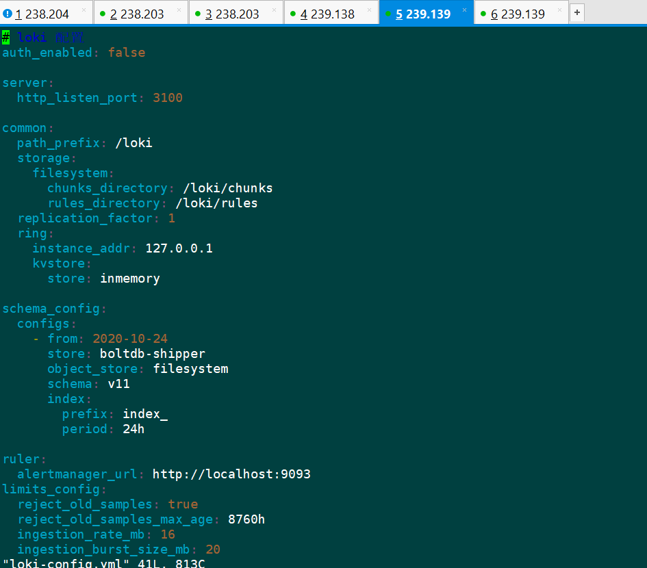Screen dimensions: 647x568
Task: Click the 'ingestion_rate_mb' key
Action: pyautogui.click(x=81, y=534)
